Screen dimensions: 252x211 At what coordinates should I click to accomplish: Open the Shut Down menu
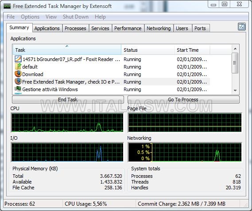coord(76,17)
